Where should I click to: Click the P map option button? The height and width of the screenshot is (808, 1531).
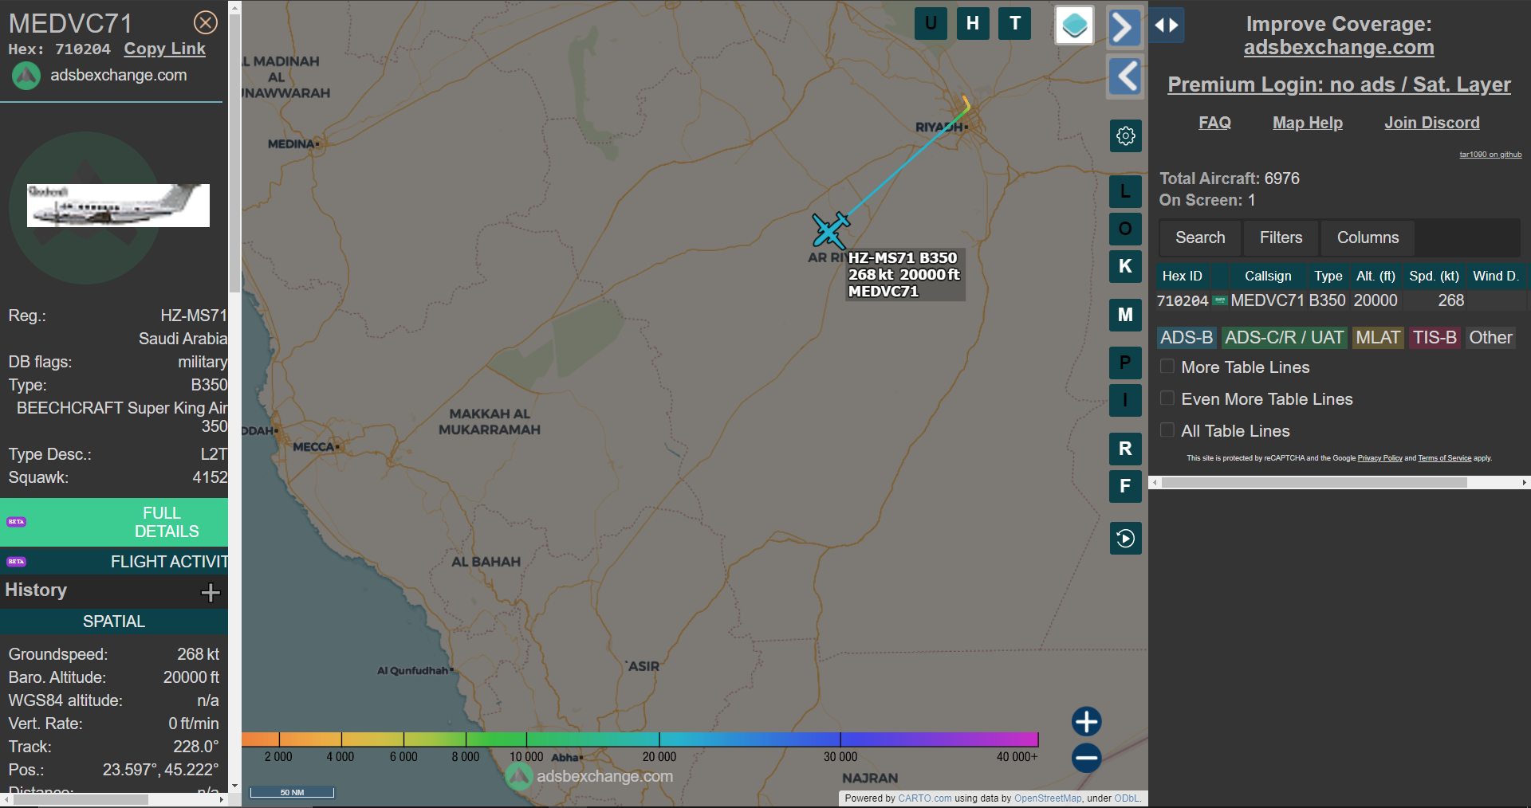(x=1125, y=363)
